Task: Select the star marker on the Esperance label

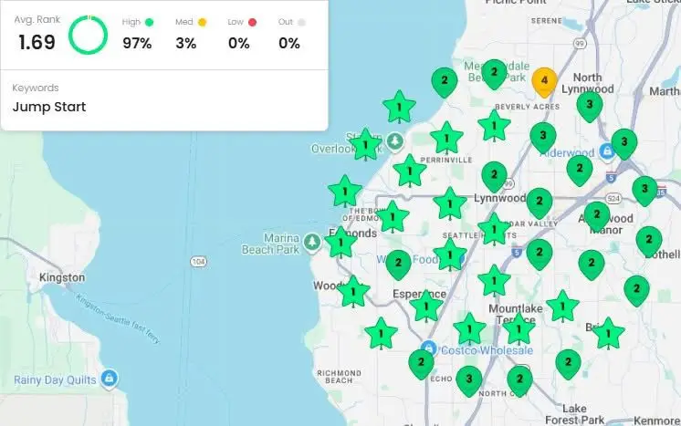Action: click(x=426, y=307)
